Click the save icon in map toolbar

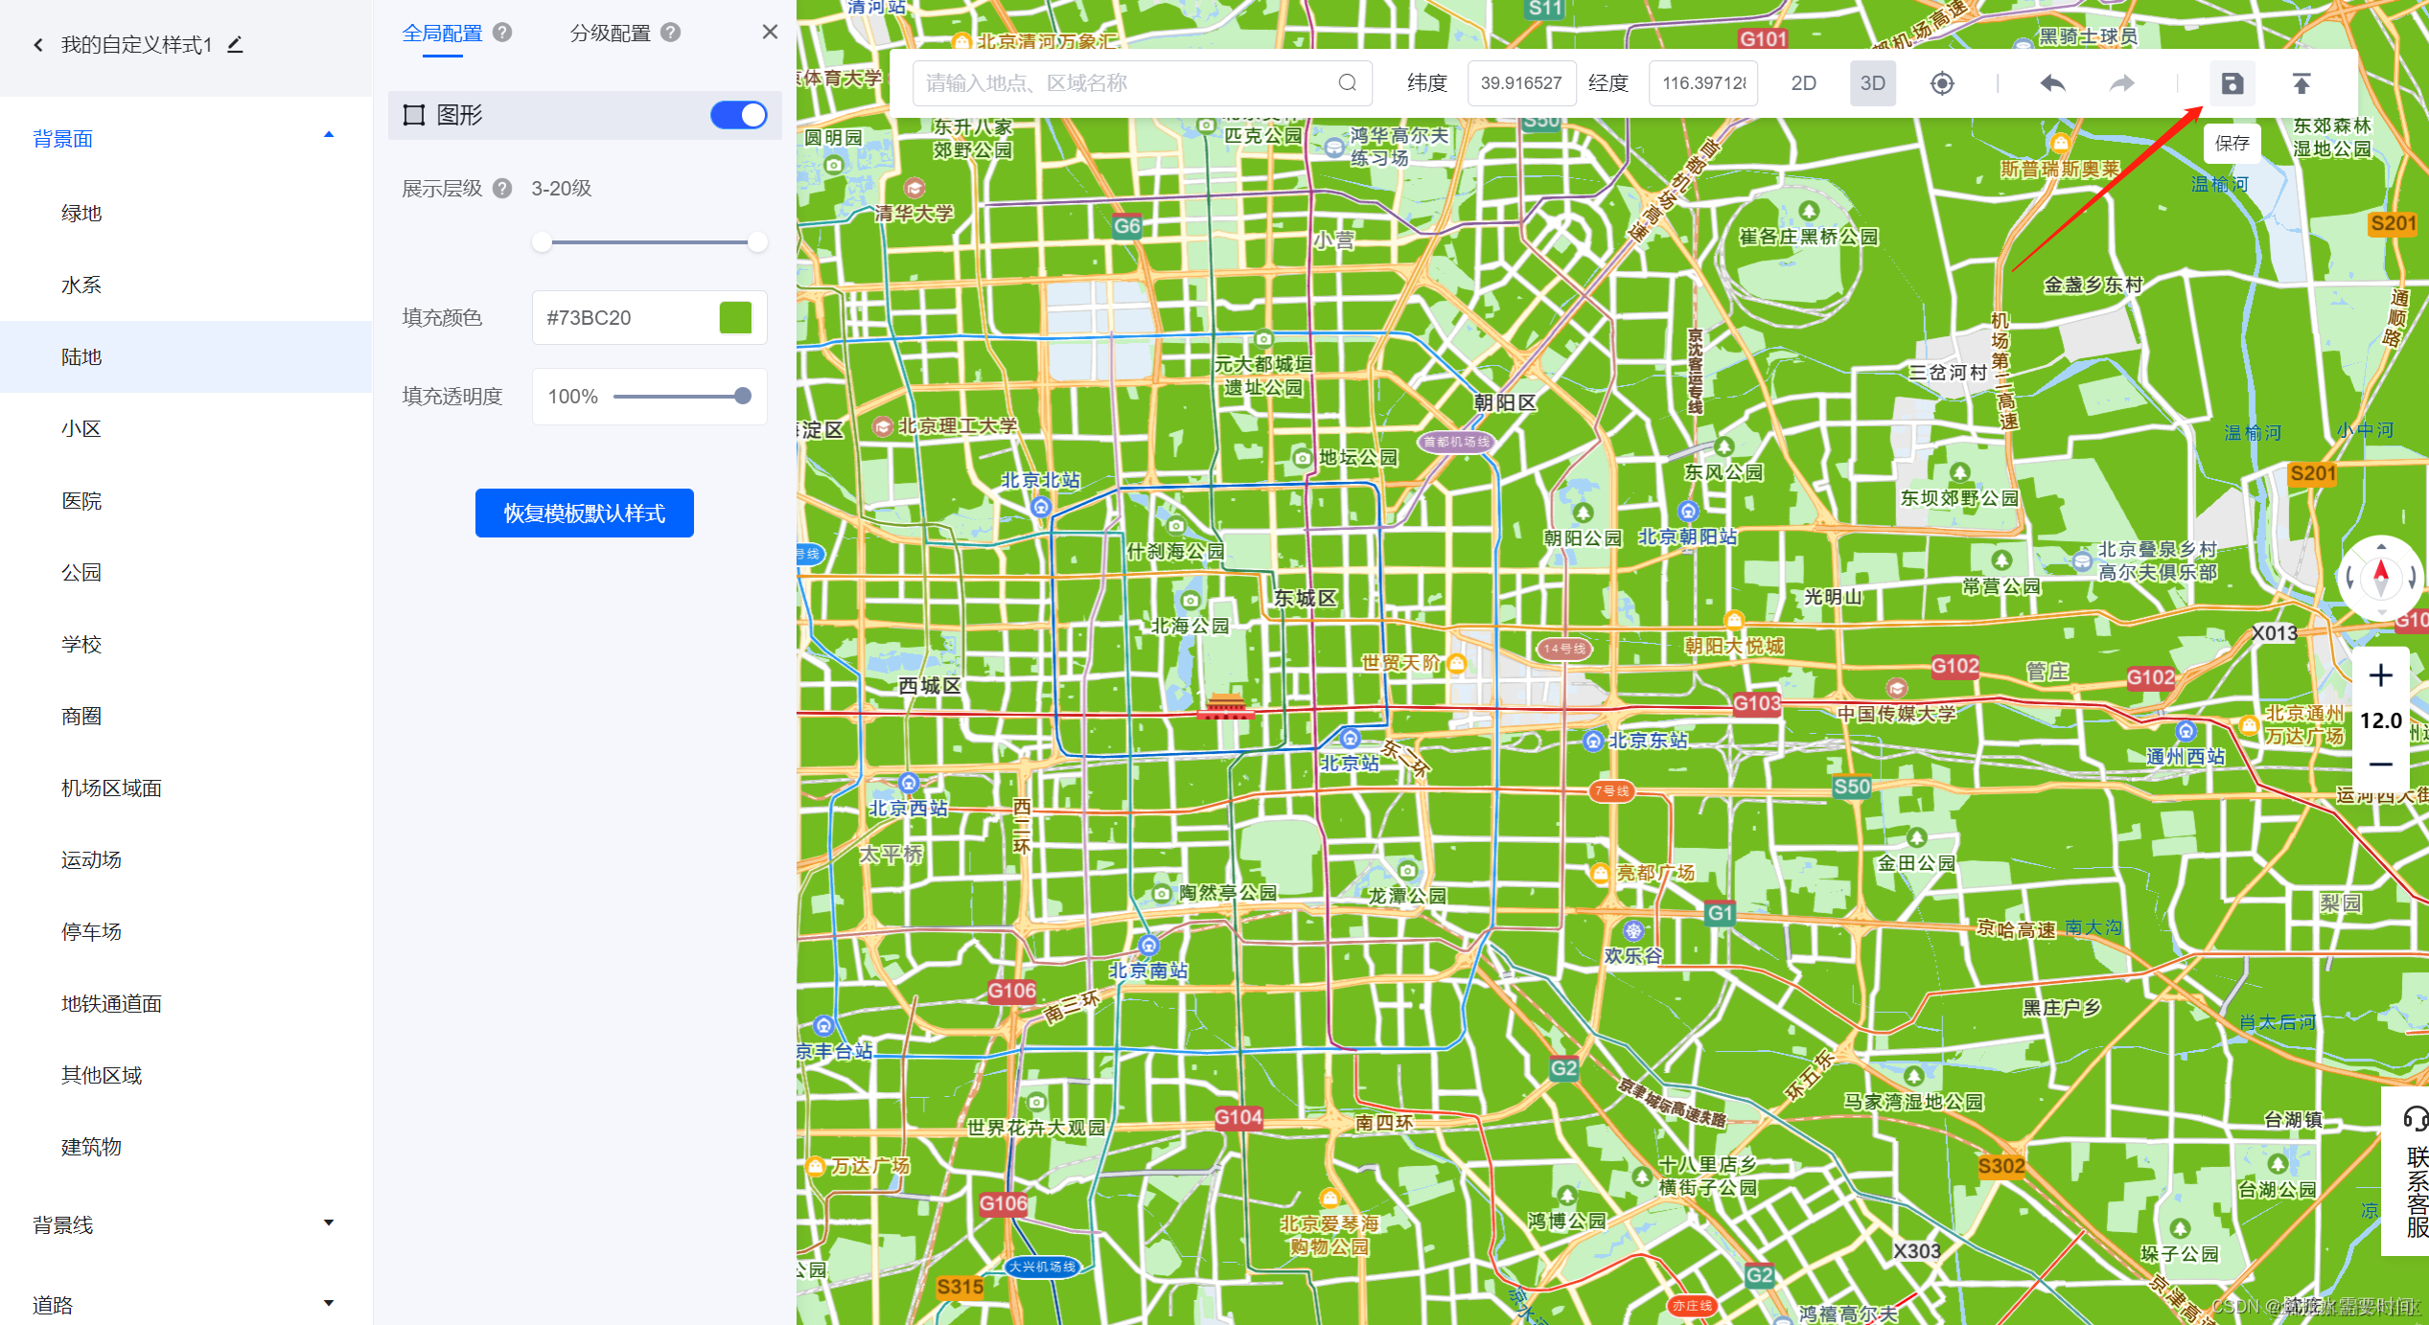[2232, 83]
